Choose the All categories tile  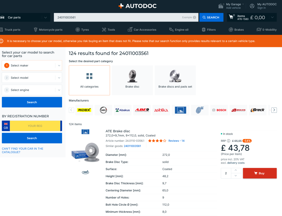coord(89,80)
